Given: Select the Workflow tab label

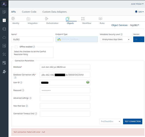Looking at the screenshot, I should click(x=87, y=23).
